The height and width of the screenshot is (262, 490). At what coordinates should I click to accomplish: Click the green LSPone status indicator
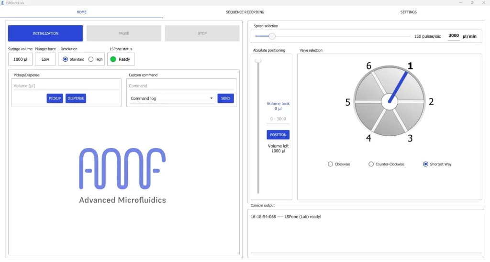(x=113, y=59)
